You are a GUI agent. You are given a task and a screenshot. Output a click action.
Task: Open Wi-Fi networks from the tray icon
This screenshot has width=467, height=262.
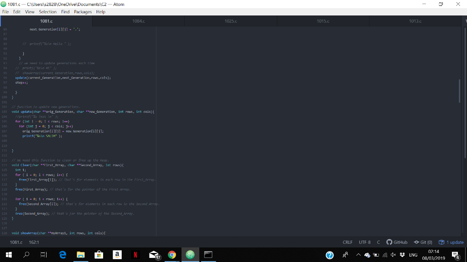click(x=384, y=255)
